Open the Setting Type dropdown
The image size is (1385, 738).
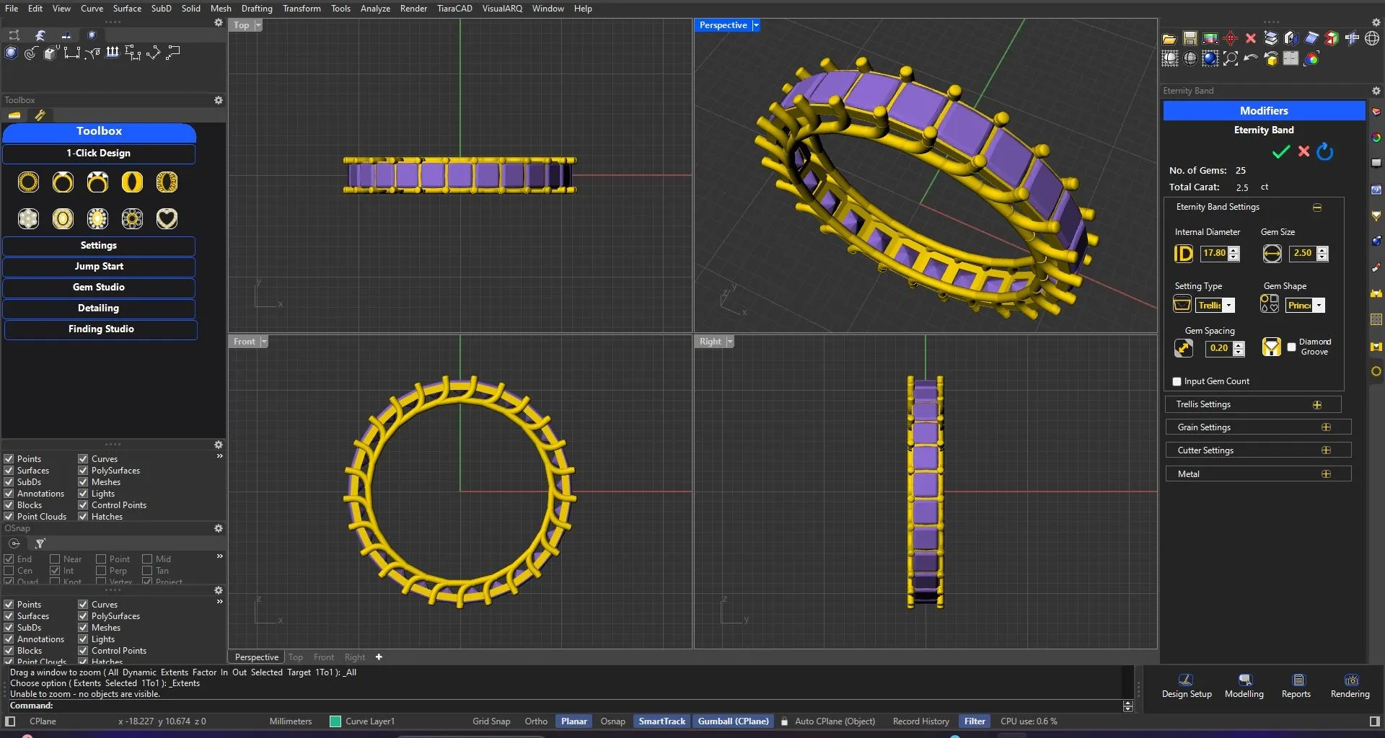(1228, 306)
